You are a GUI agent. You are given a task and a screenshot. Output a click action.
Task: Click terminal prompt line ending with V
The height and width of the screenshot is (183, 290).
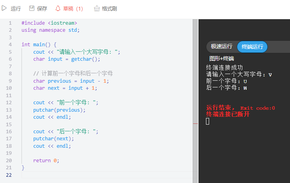point(239,74)
